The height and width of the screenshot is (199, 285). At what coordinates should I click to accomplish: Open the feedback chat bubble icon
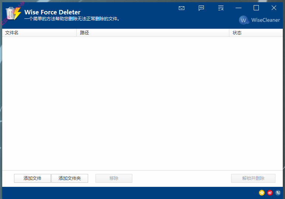tap(201, 8)
